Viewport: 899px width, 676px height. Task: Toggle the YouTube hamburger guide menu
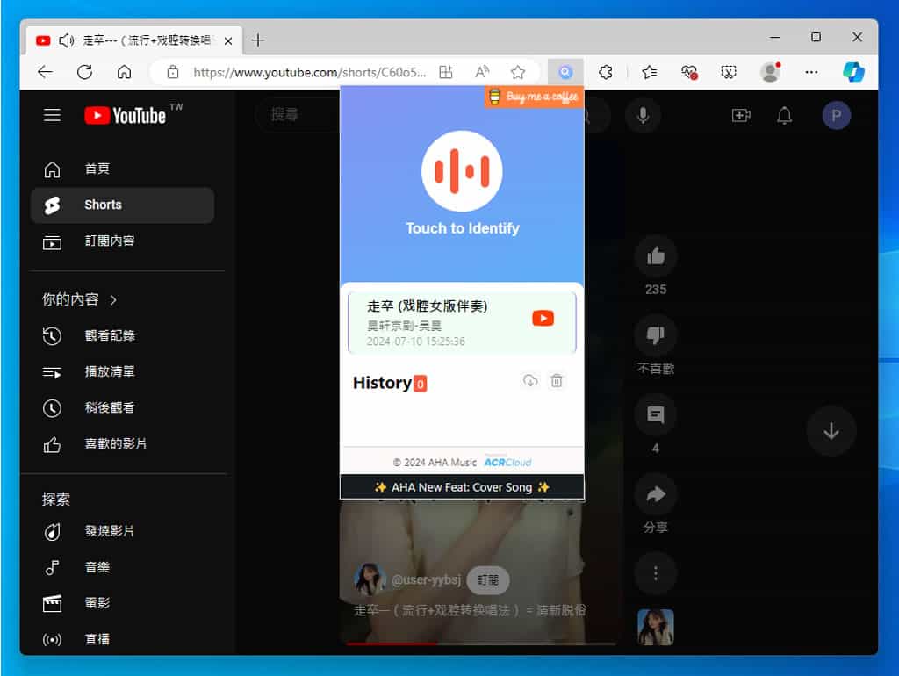coord(52,115)
